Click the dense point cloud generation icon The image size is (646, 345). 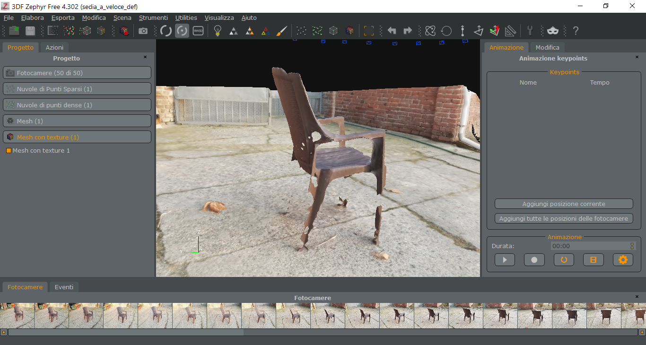69,31
